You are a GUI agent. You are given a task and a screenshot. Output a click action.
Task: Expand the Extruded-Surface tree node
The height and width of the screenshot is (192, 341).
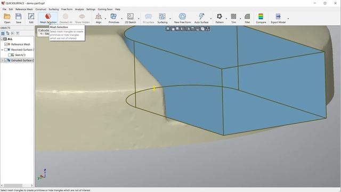2,60
